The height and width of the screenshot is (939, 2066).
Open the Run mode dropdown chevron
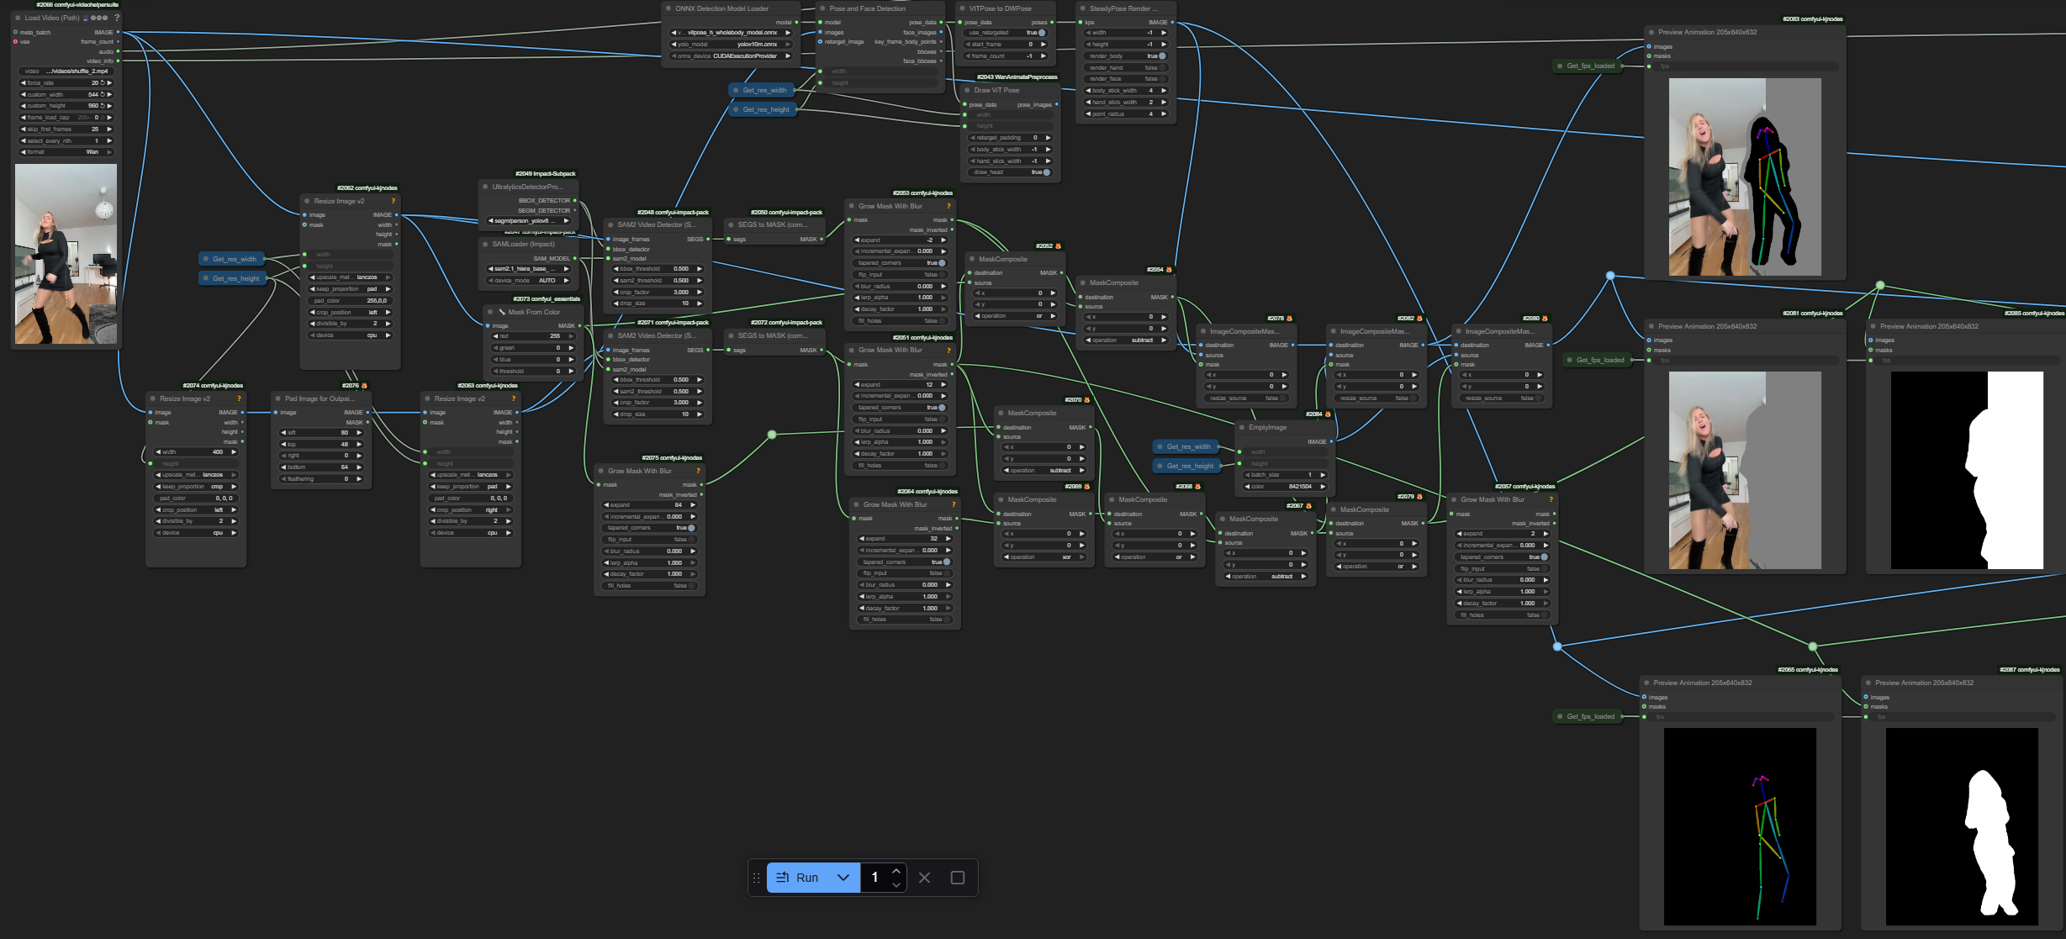(x=843, y=877)
